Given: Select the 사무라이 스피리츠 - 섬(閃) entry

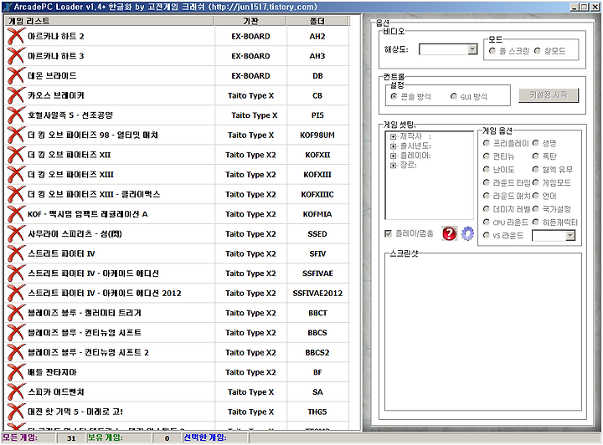Looking at the screenshot, I should pyautogui.click(x=75, y=234).
